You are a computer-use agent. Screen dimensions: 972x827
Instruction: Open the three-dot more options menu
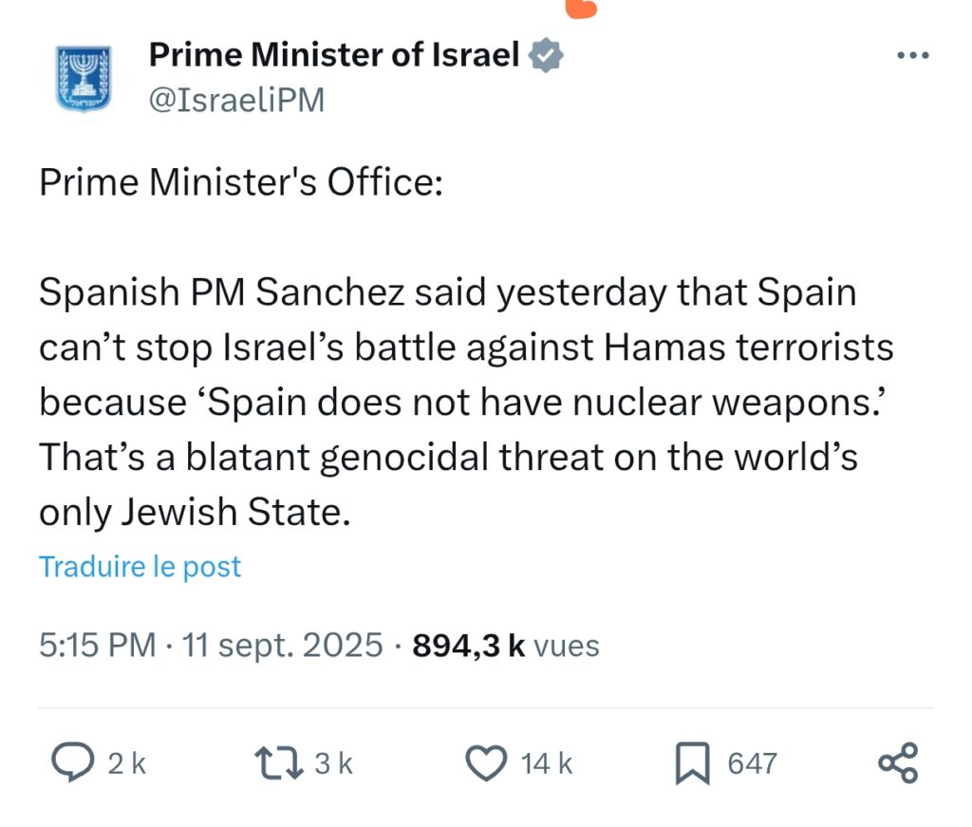[913, 56]
